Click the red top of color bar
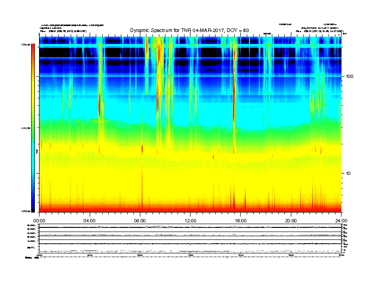 tap(33, 48)
